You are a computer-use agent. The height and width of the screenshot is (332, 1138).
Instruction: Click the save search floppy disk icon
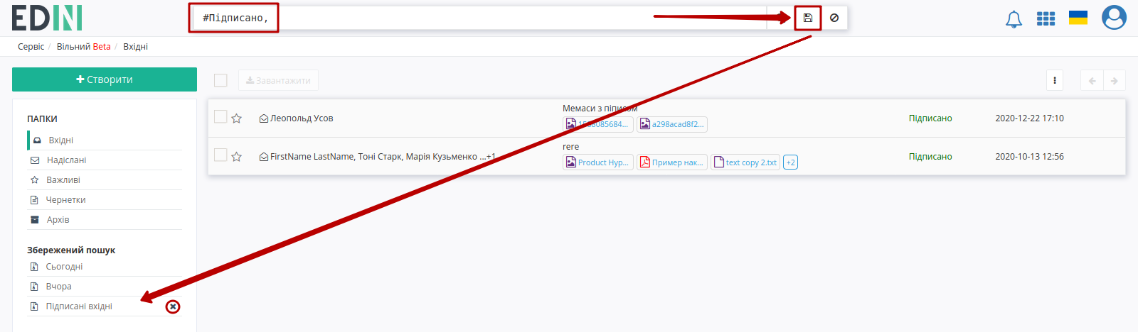pyautogui.click(x=808, y=18)
